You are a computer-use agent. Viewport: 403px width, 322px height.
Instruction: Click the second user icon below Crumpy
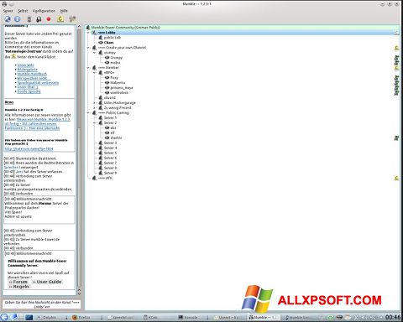107,63
